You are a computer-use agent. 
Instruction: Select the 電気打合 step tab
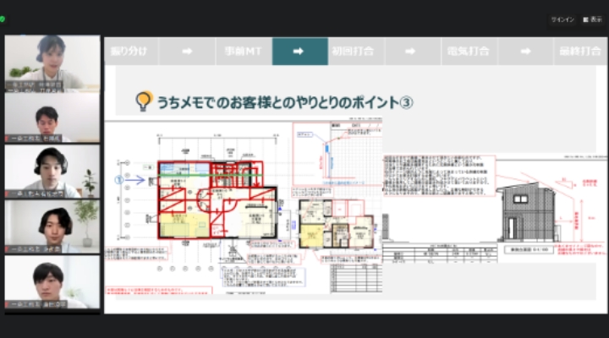point(469,52)
